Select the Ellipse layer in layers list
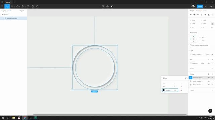Image resolution: width=215 pixels, height=120 pixels. [13, 18]
